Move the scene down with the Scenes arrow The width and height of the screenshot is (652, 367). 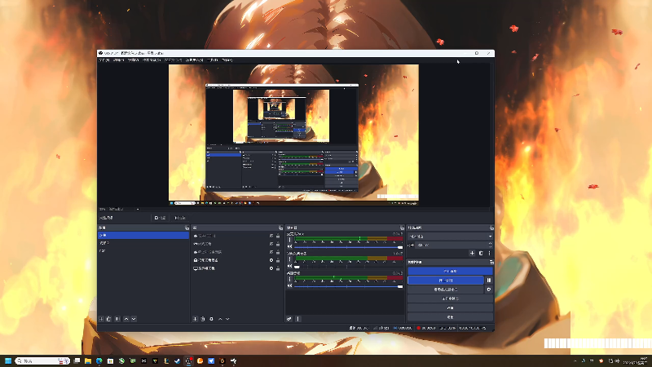134,319
